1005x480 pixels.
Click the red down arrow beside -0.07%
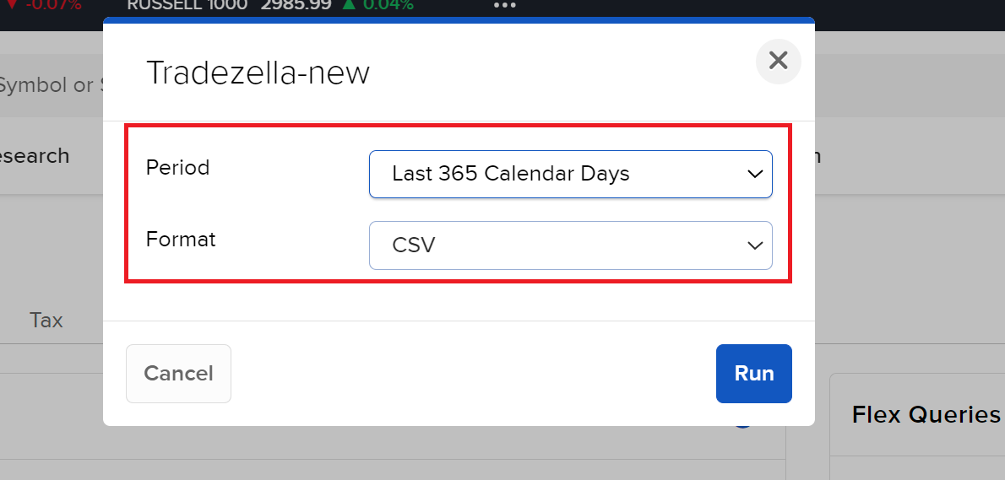[12, 5]
